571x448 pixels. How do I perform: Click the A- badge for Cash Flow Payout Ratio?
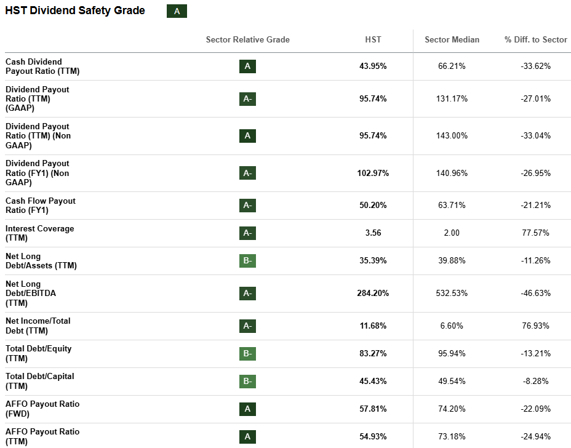[247, 206]
